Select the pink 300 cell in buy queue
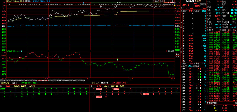The width and height of the screenshot is (237, 112). tap(99, 89)
